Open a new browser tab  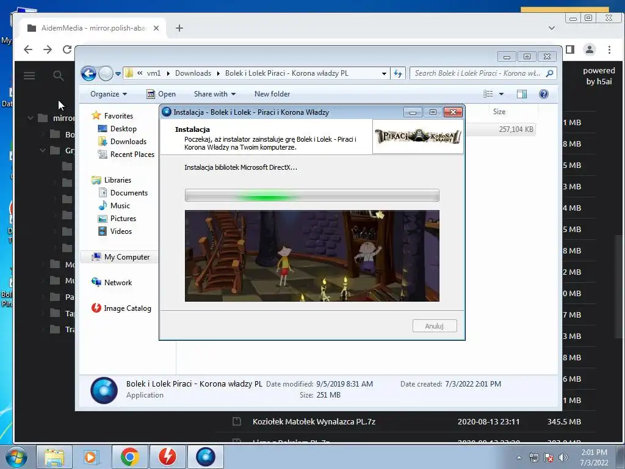pyautogui.click(x=179, y=28)
